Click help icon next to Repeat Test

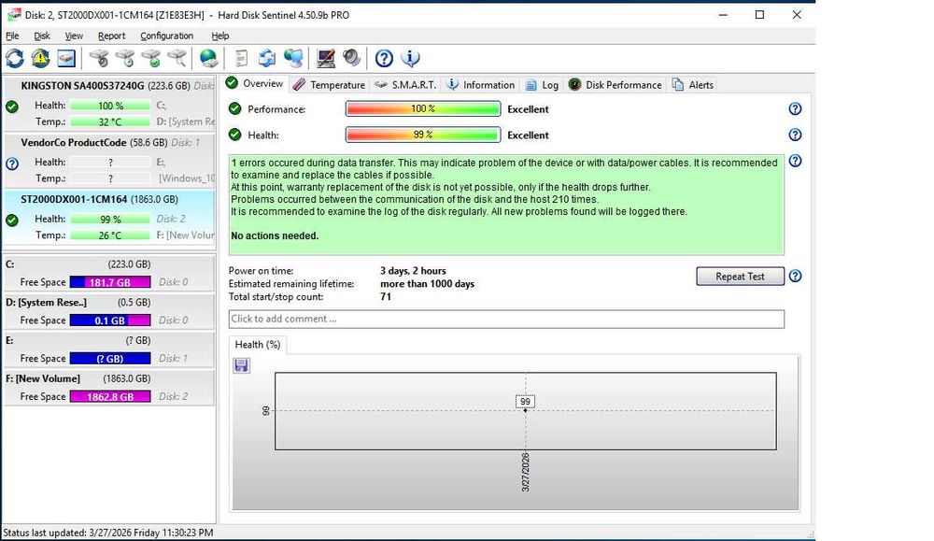[x=795, y=276]
